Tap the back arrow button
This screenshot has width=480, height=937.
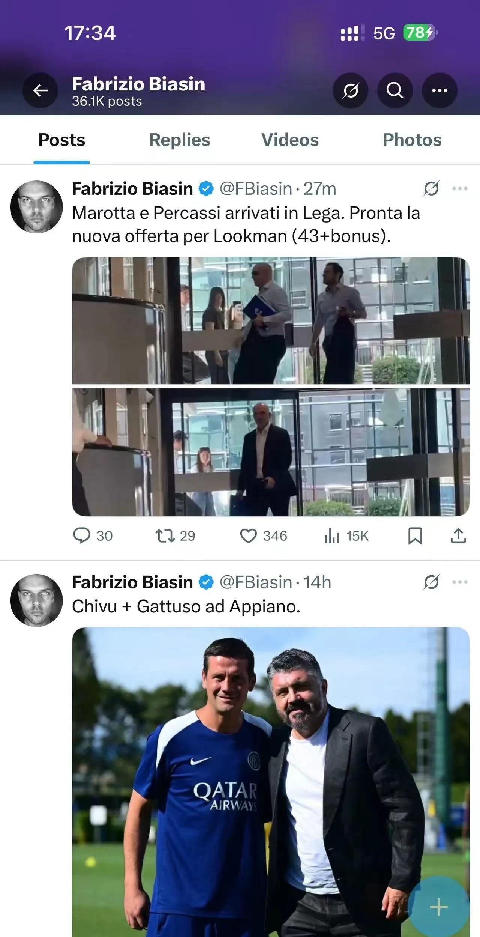[x=40, y=90]
